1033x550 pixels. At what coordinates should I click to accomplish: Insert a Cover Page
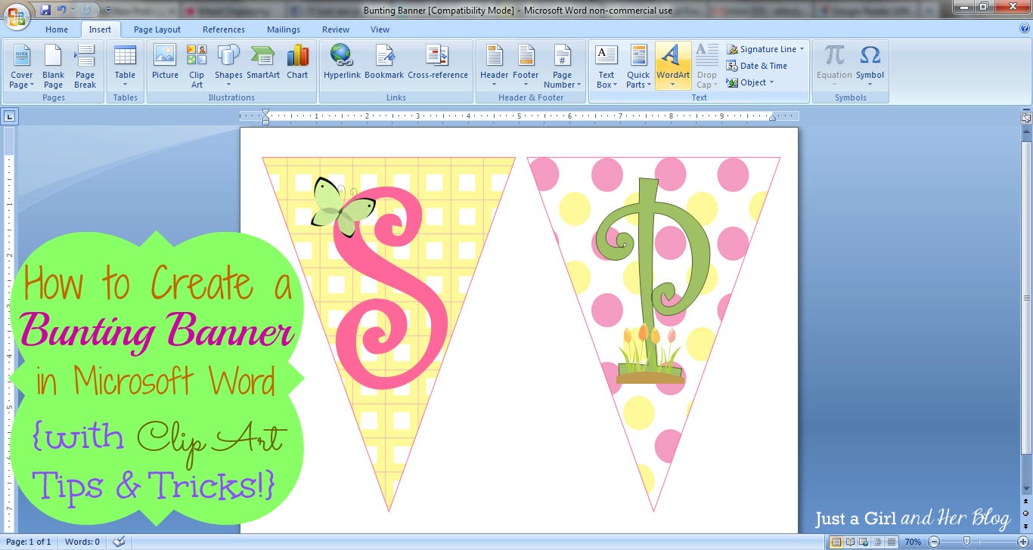point(21,66)
